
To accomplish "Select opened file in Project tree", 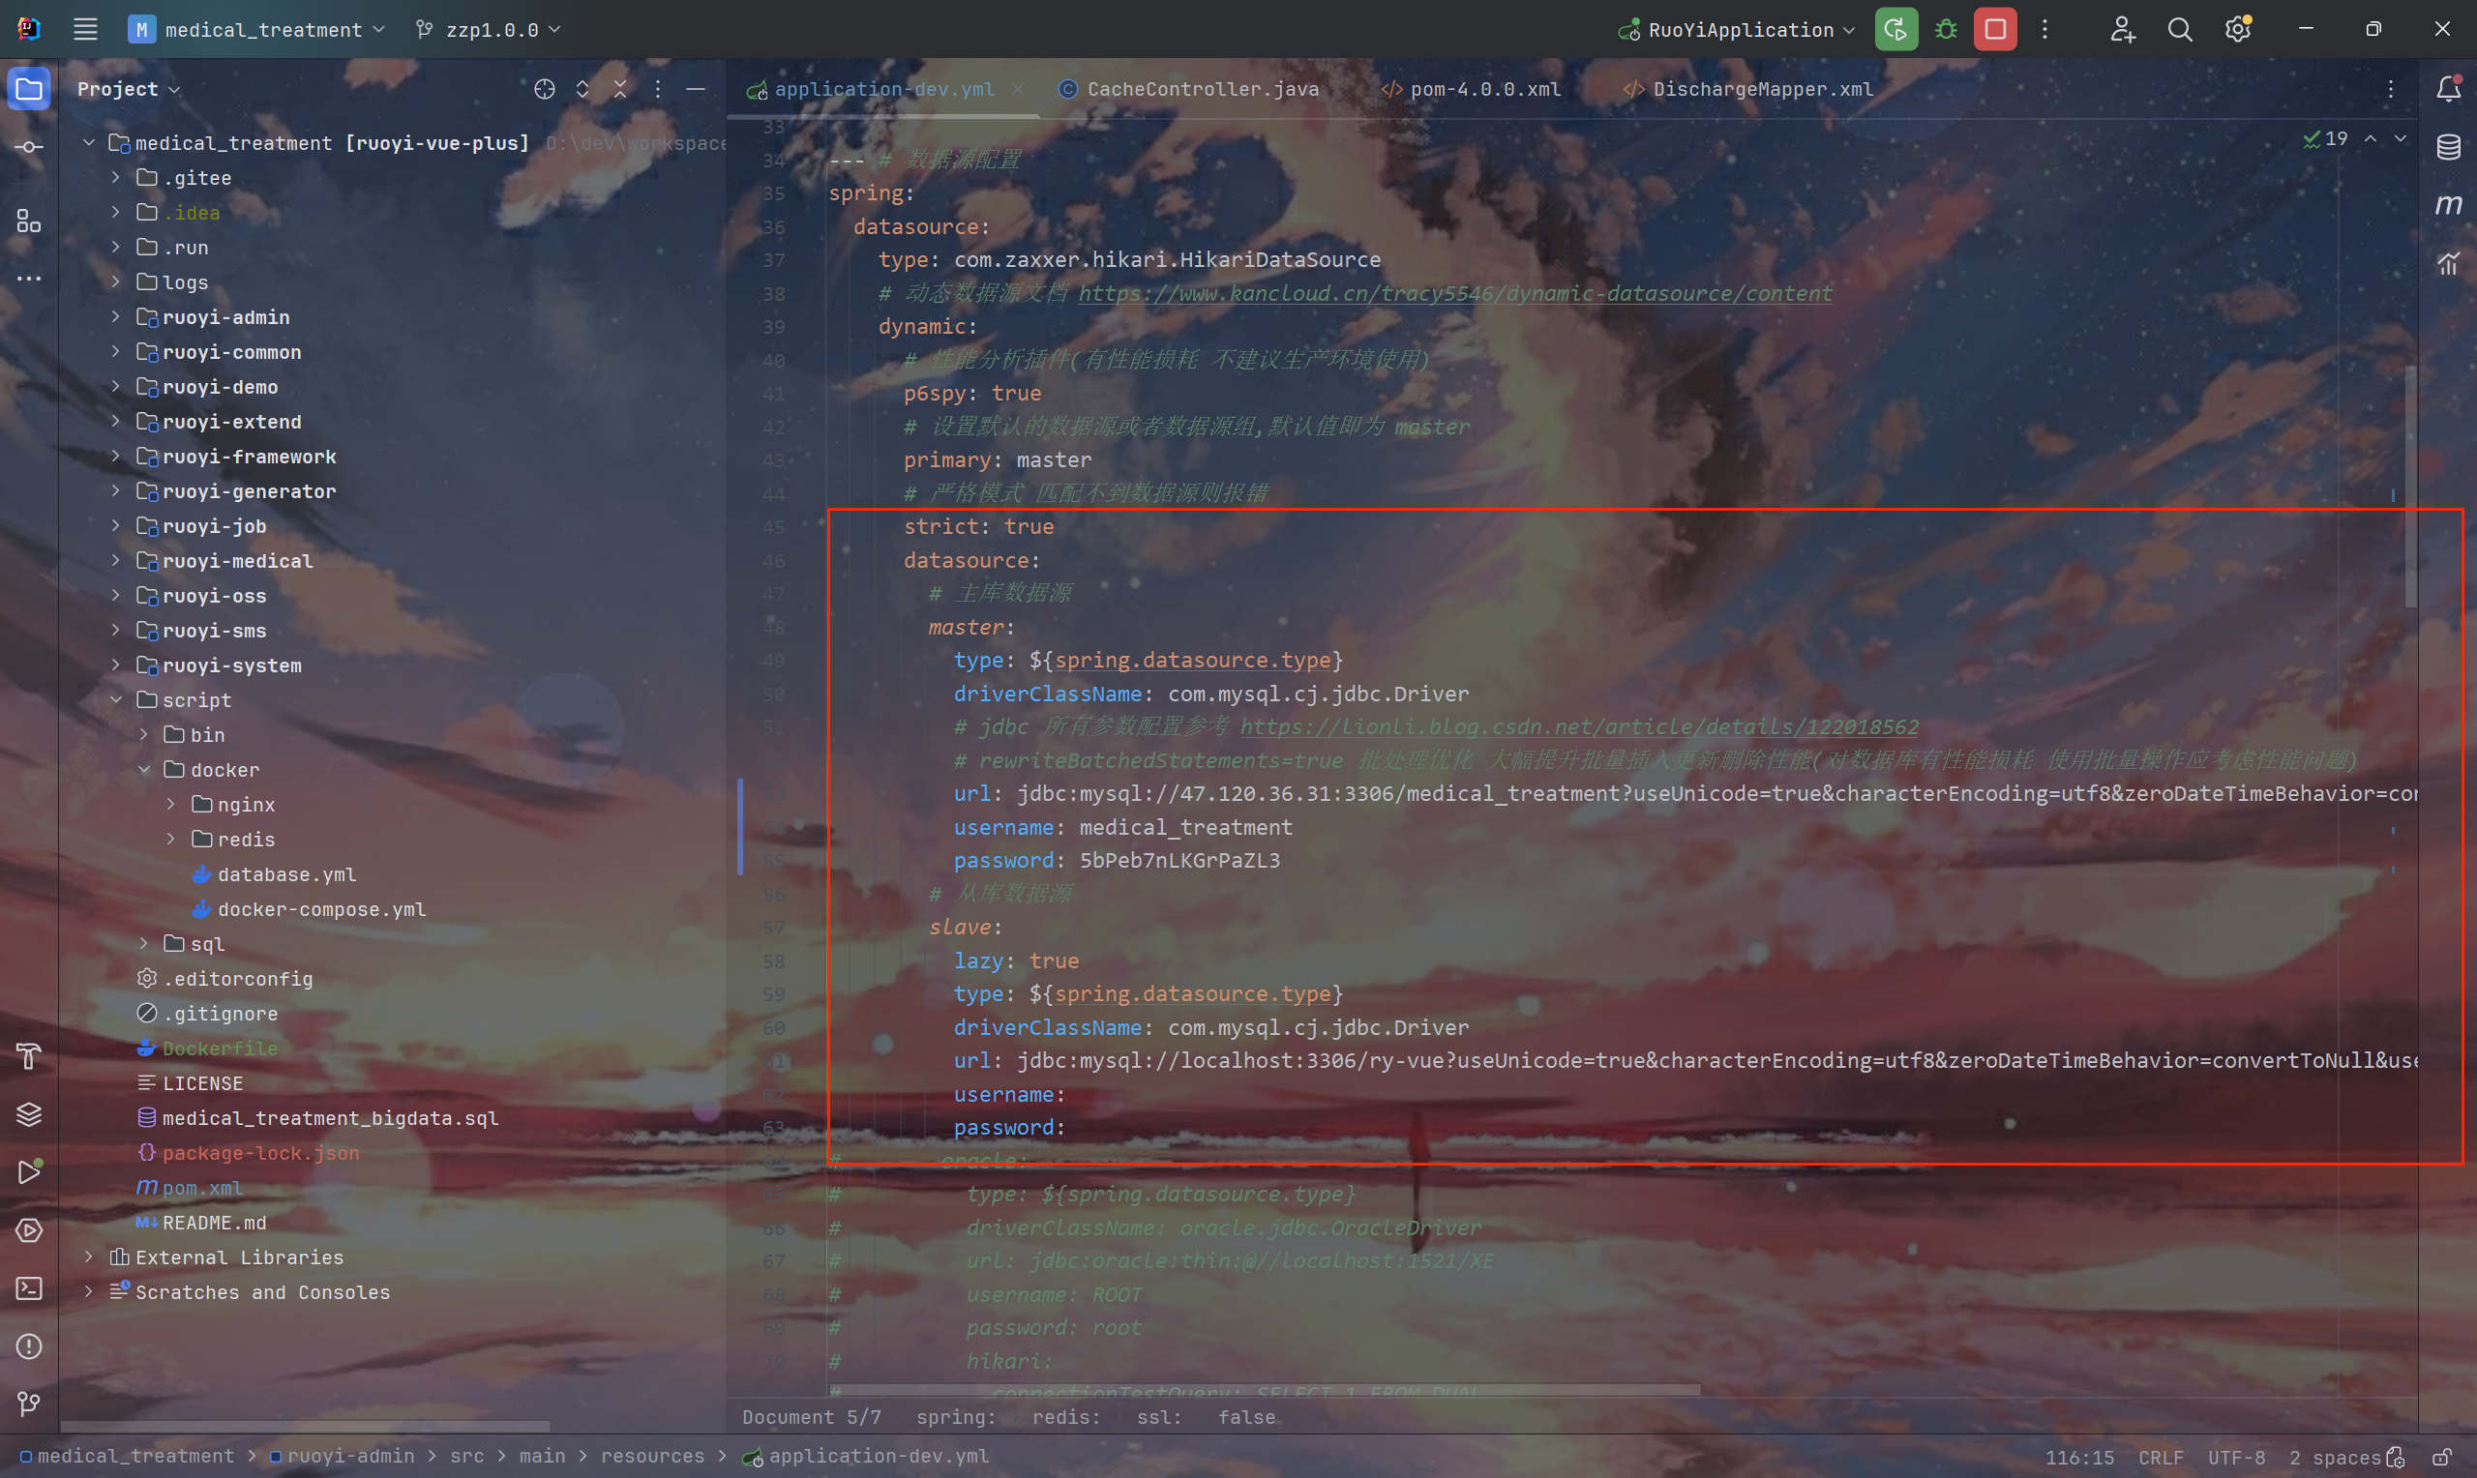I will (544, 90).
